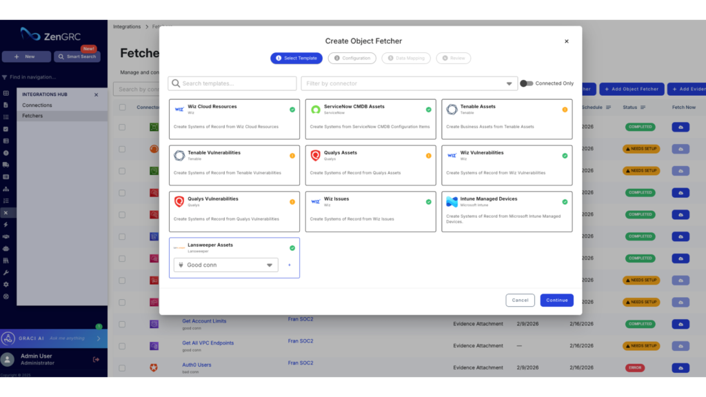
Task: Check the Auth0 Users row checkbox
Action: pyautogui.click(x=122, y=368)
